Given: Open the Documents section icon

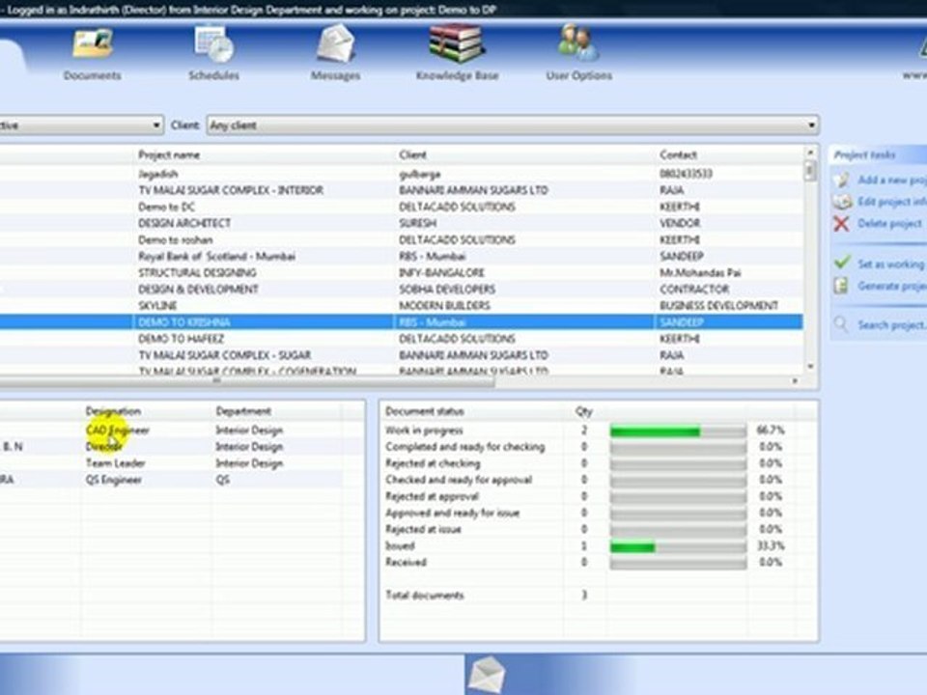Looking at the screenshot, I should click(x=93, y=44).
